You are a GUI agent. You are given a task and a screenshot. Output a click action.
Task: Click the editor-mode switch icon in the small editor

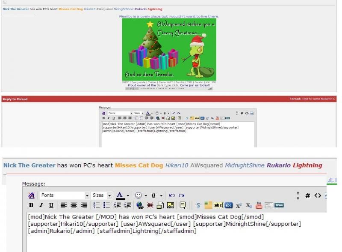(x=252, y=113)
